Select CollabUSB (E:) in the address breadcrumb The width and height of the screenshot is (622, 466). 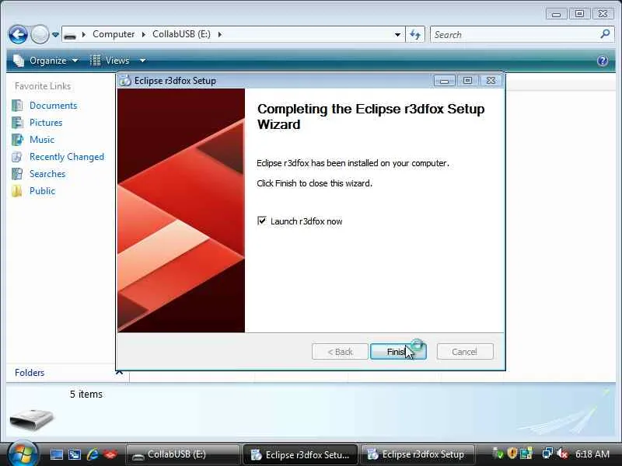click(181, 34)
